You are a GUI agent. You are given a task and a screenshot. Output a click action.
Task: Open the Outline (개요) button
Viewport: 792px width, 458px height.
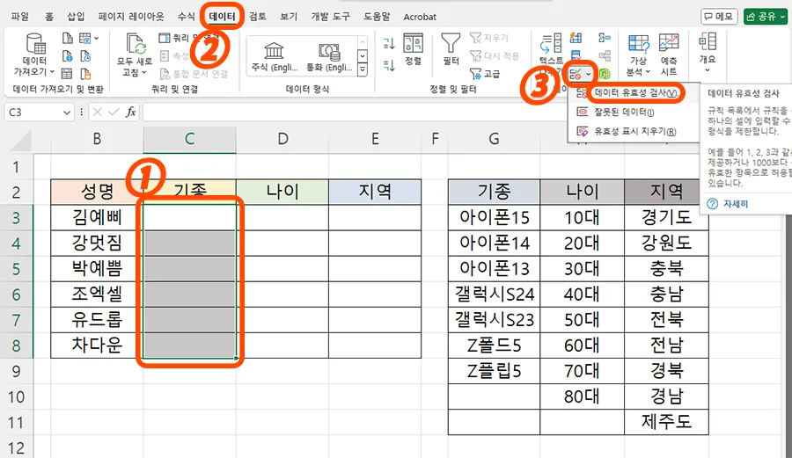tap(708, 53)
